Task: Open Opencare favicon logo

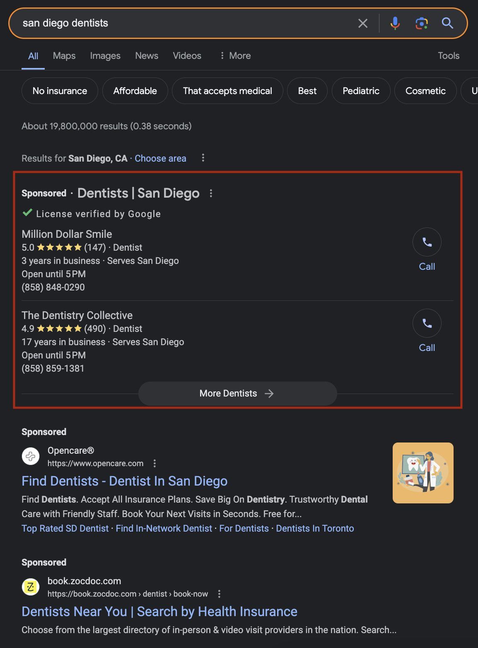Action: (x=31, y=457)
